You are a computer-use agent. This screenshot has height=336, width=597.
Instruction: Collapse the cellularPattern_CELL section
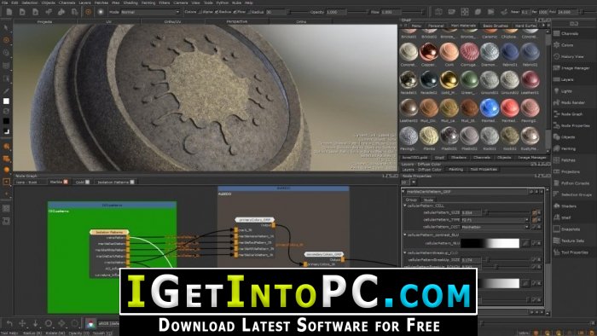405,206
